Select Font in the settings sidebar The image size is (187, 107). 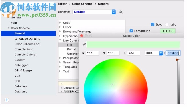[x=14, y=23]
